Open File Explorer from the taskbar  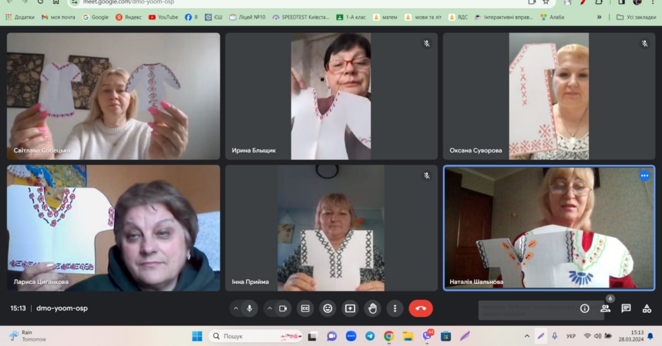click(x=408, y=336)
